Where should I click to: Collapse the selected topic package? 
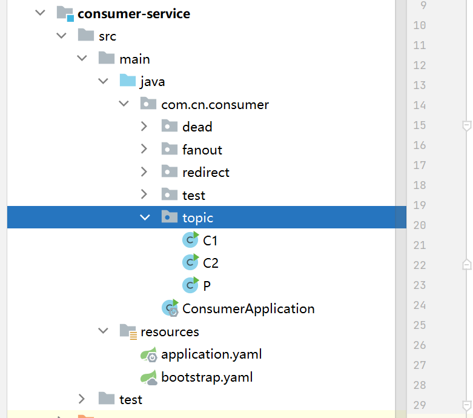click(x=145, y=217)
